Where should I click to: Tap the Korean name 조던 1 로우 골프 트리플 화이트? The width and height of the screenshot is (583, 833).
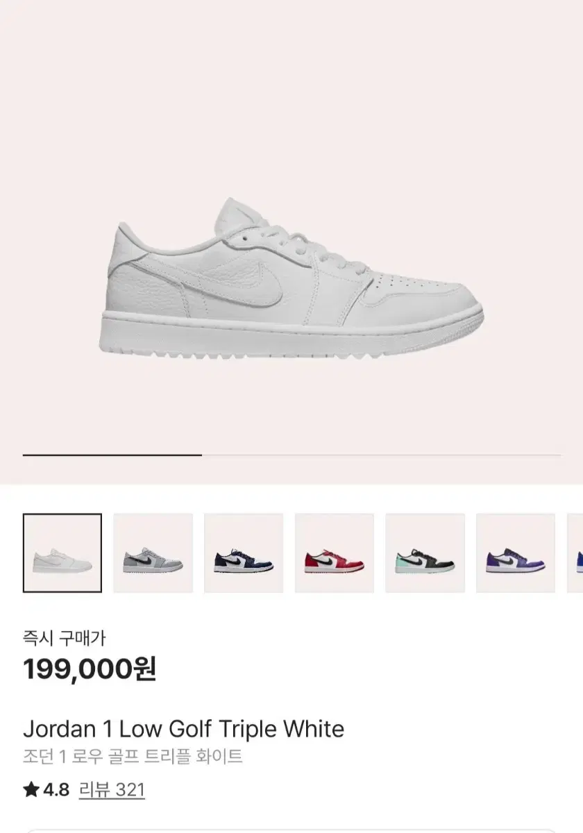[x=133, y=756]
